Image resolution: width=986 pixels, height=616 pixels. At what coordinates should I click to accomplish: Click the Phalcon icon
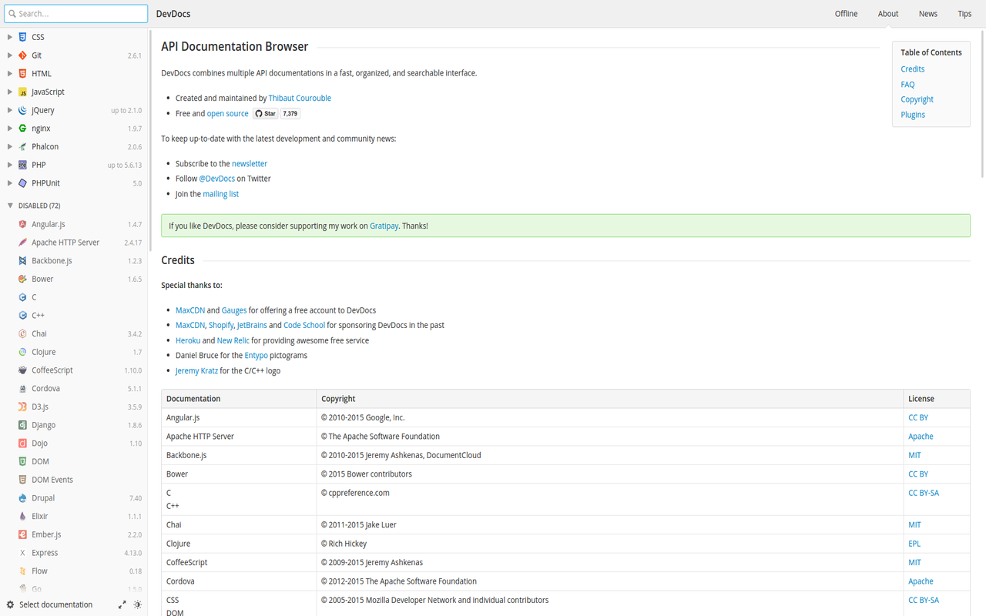(22, 146)
